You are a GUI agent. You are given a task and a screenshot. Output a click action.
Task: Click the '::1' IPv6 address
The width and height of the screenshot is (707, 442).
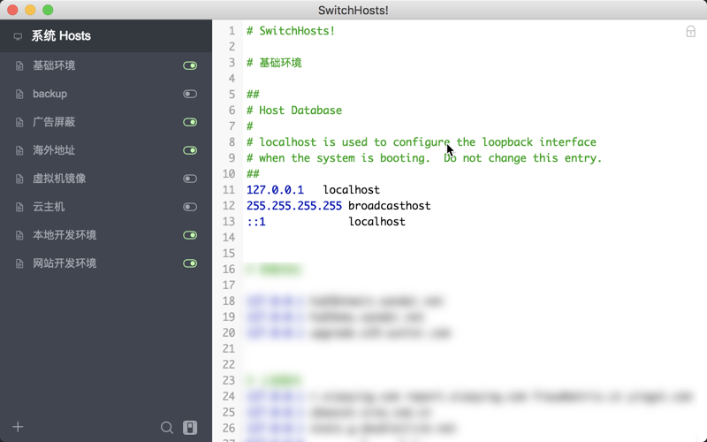(256, 222)
